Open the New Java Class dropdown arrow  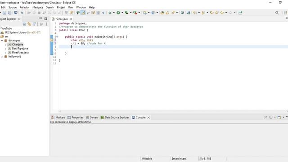coord(157,13)
